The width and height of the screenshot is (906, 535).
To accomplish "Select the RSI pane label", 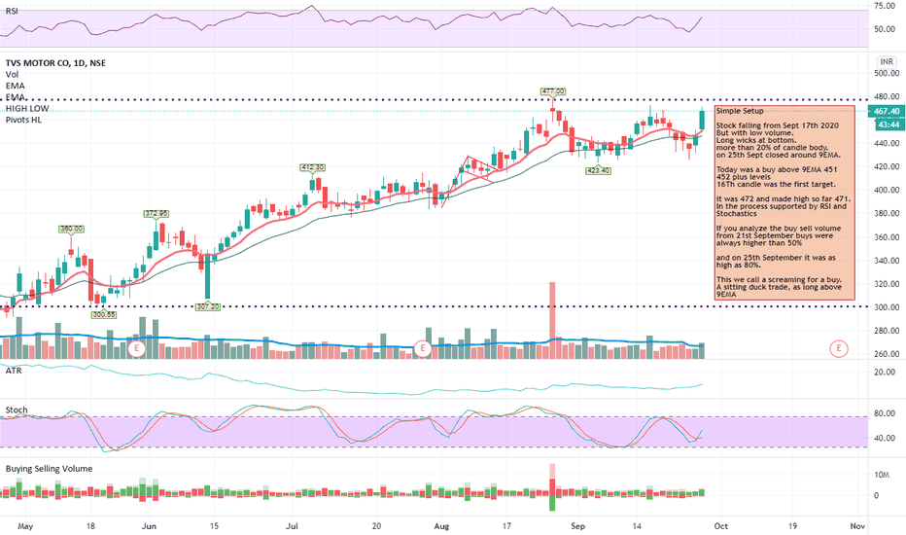I will pos(12,11).
